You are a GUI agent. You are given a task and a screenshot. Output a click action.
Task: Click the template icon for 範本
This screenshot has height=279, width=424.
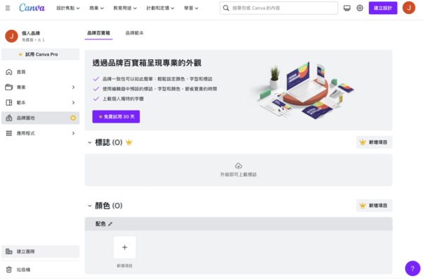tap(9, 102)
